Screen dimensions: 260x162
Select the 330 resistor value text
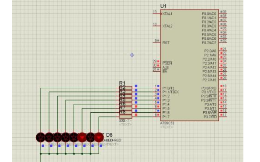[122, 121]
